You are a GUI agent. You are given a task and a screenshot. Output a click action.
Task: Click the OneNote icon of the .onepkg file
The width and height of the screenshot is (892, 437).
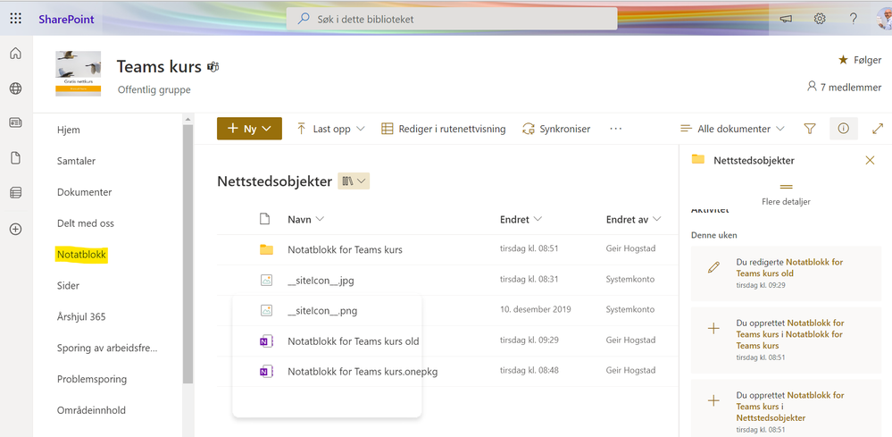click(266, 372)
